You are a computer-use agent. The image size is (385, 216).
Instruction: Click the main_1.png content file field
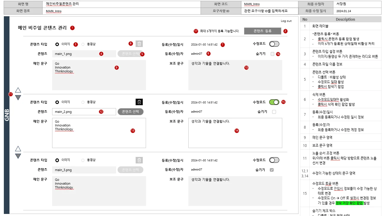point(84,54)
